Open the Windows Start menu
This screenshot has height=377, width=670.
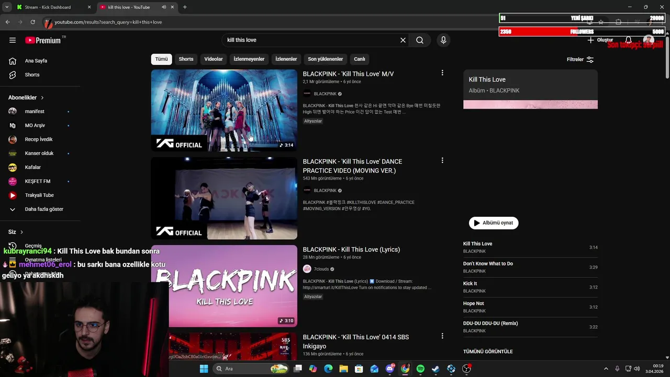204,369
